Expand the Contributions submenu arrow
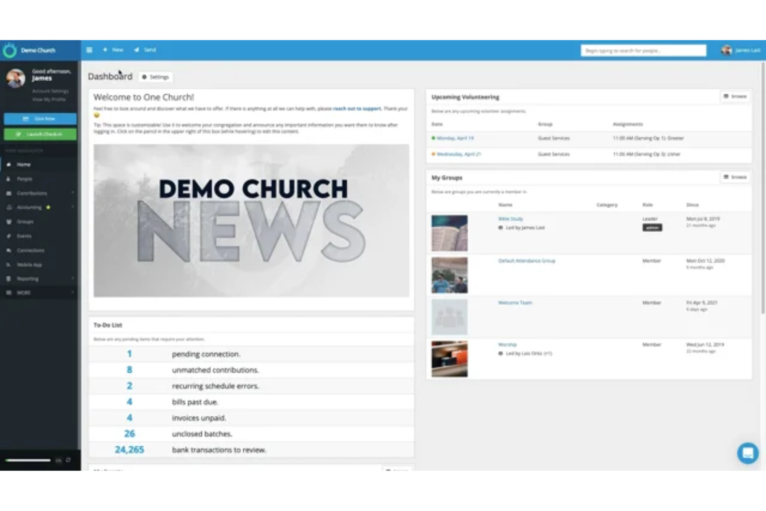 (x=72, y=193)
